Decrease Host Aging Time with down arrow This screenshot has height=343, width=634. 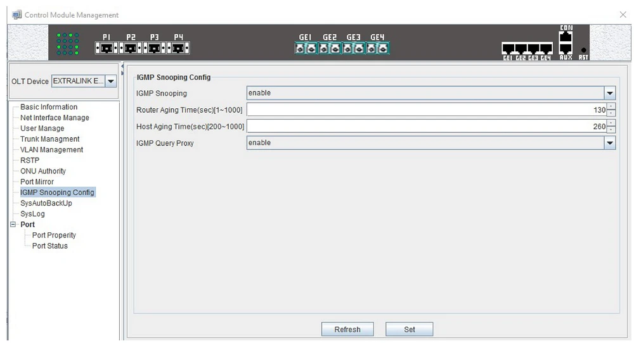(x=611, y=130)
